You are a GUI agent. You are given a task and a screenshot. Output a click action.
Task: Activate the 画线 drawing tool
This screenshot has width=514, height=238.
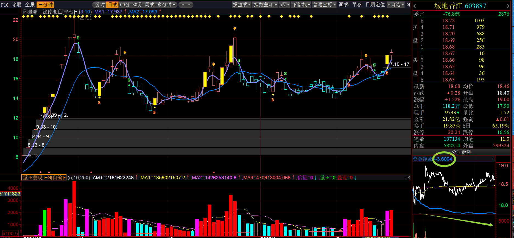[344, 5]
